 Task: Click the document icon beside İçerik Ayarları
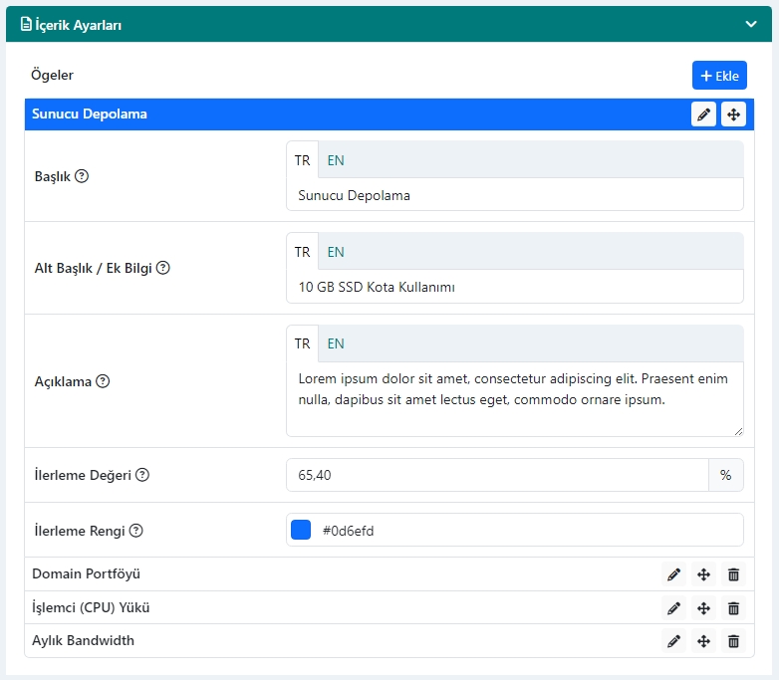26,24
